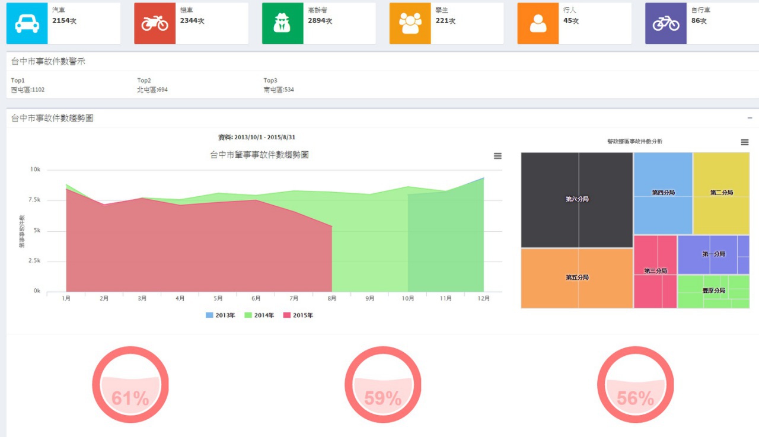Viewport: 759px width, 437px height.
Task: Click the red motorcycle icon tile
Action: click(x=155, y=23)
